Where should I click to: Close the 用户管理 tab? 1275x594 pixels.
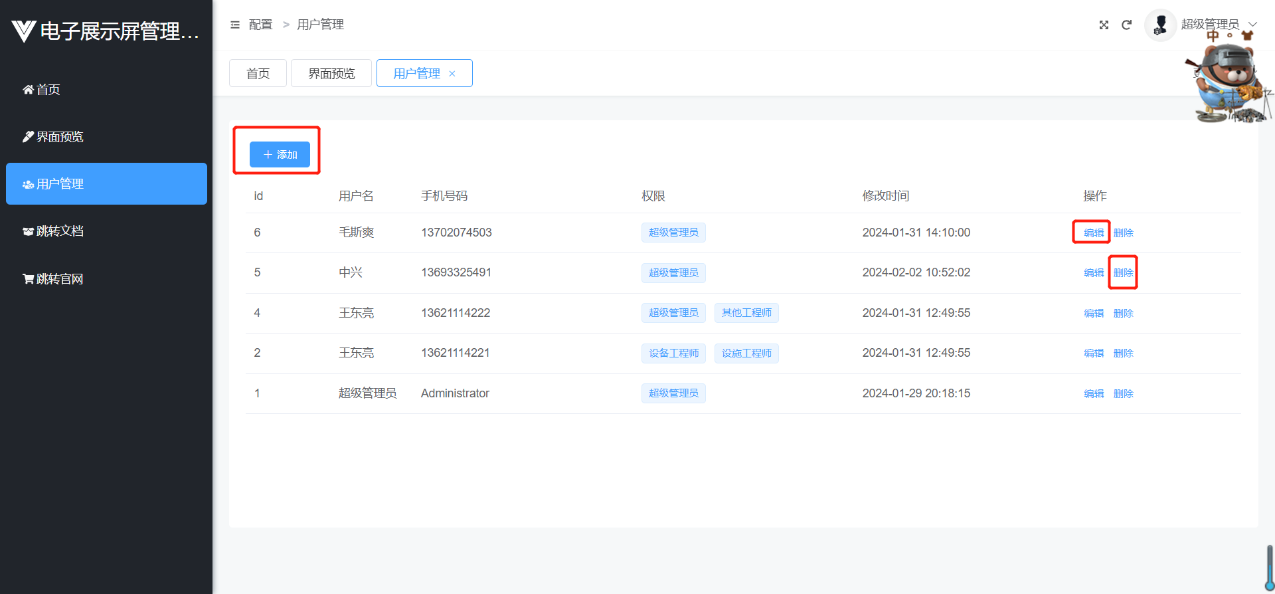(x=452, y=74)
